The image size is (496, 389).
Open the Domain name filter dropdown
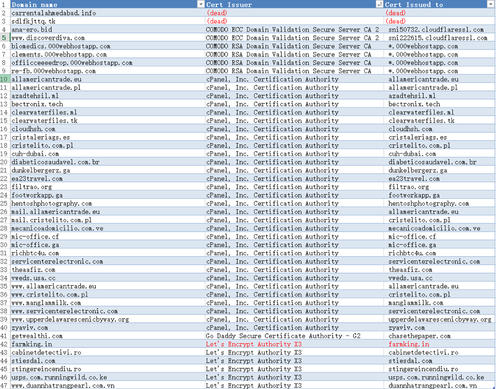coord(201,5)
